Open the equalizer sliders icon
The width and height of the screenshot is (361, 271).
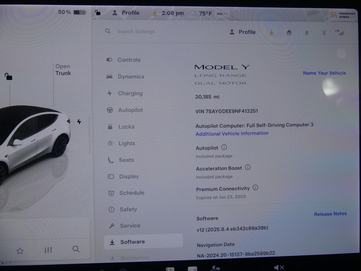(x=48, y=250)
